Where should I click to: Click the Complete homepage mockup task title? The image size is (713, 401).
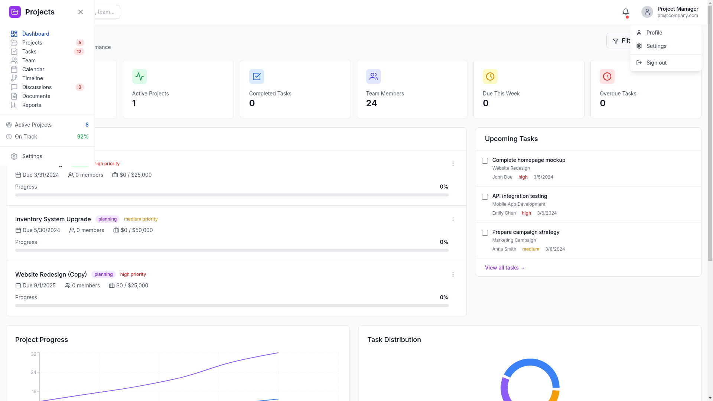(529, 160)
